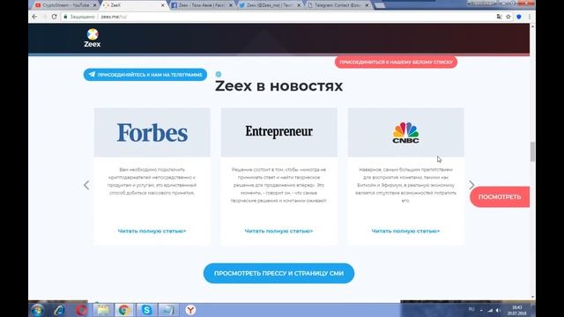
Task: Click the red ПОСМОТРЕТЬ side button
Action: point(500,197)
